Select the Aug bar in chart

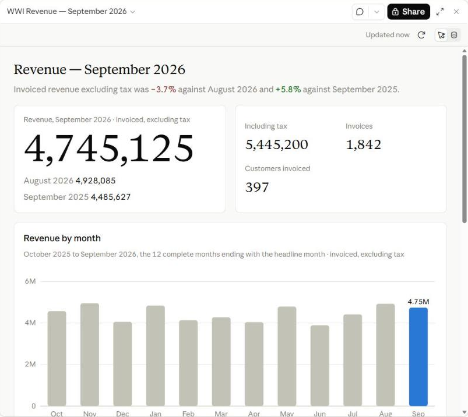click(x=385, y=355)
